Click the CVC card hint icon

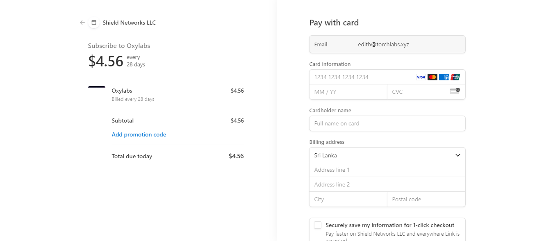click(455, 91)
